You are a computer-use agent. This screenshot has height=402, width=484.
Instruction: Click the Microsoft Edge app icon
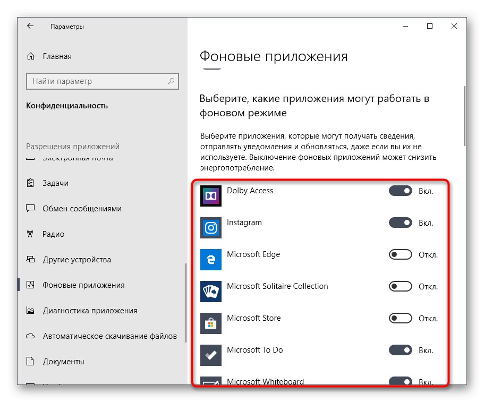tap(211, 260)
